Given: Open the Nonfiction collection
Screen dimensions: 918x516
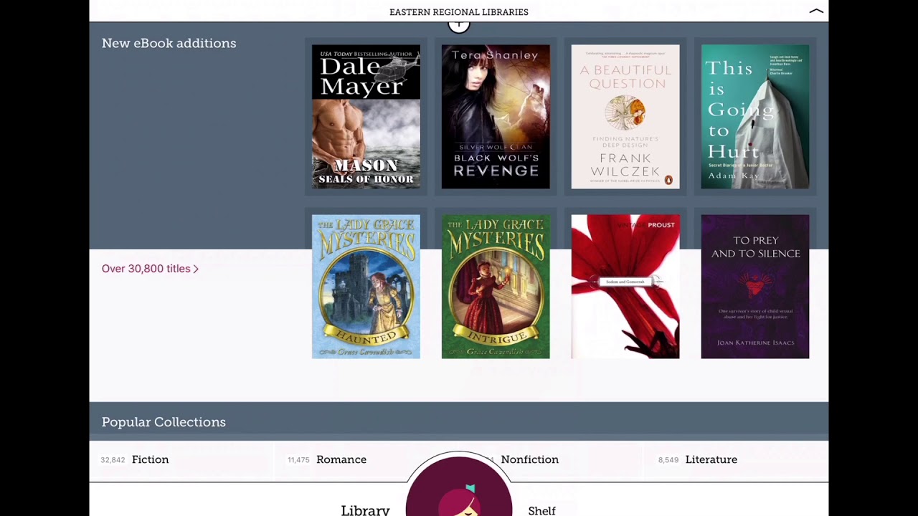Looking at the screenshot, I should tap(529, 459).
